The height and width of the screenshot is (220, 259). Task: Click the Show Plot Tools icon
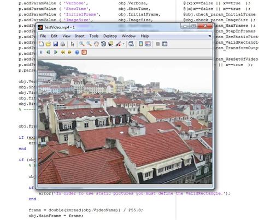click(165, 44)
